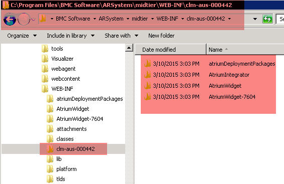The height and width of the screenshot is (184, 284).
Task: Navigate to WEB-INF breadcrumb
Action: point(167,19)
